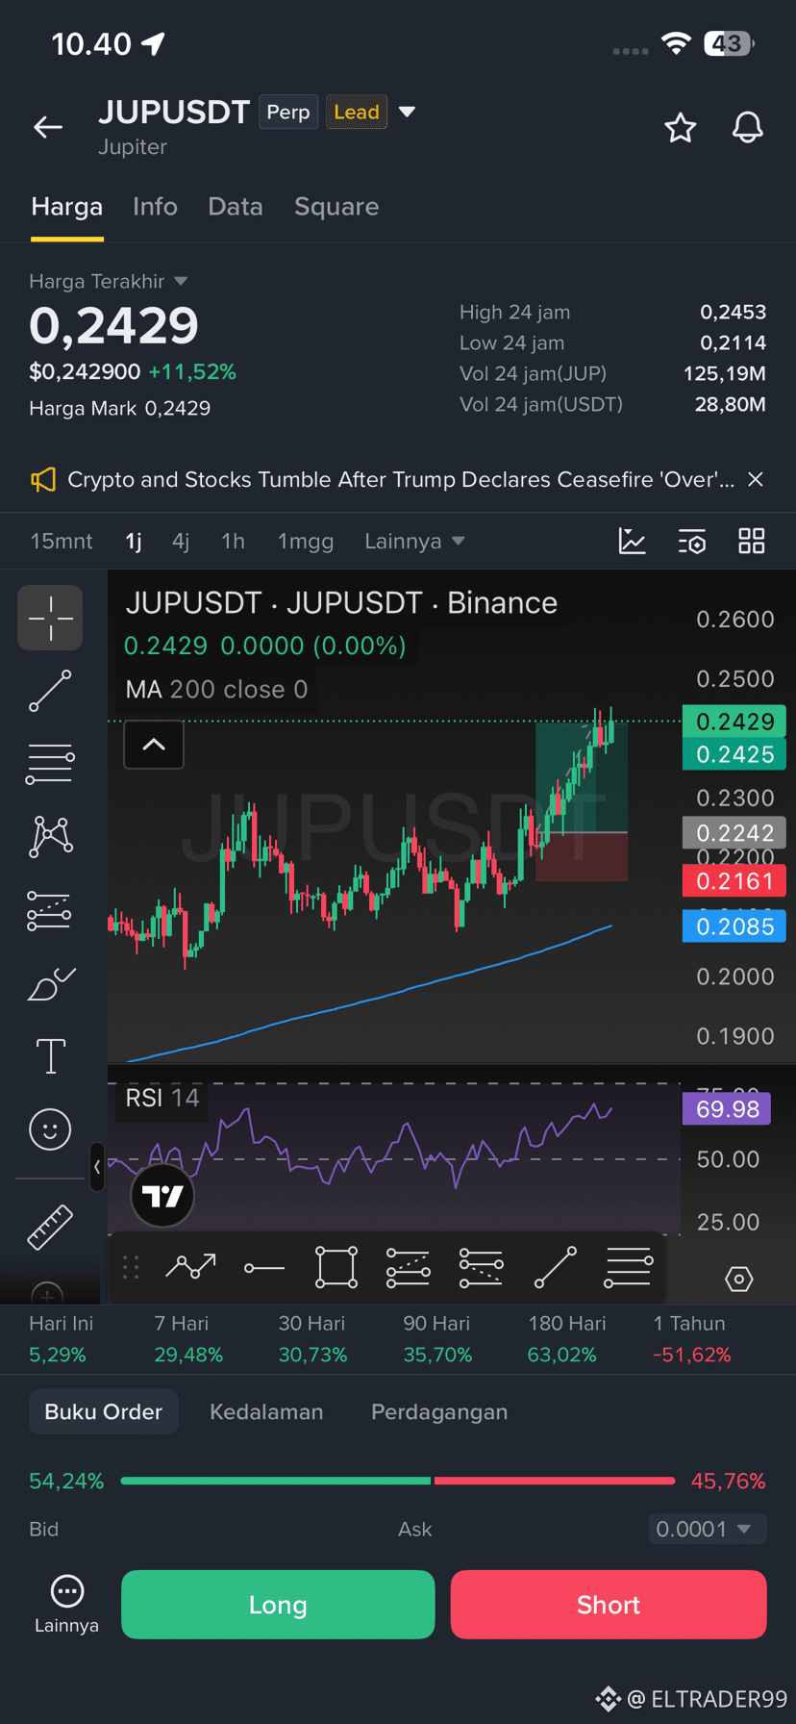Select the 30 Hari performance period

[312, 1338]
